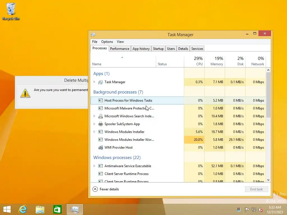Click the network tray icon
This screenshot has width=287, height=215.
254,209
